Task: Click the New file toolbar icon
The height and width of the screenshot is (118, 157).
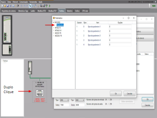Action: click(3, 6)
